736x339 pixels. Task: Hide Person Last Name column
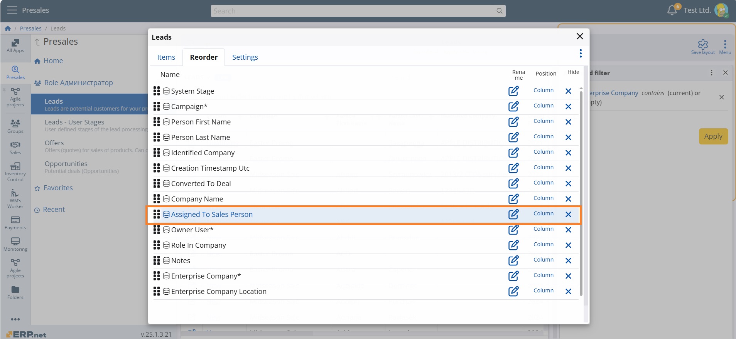pos(568,138)
